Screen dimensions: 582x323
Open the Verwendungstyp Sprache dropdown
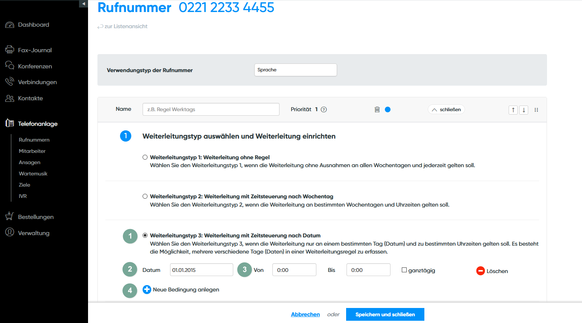(295, 70)
